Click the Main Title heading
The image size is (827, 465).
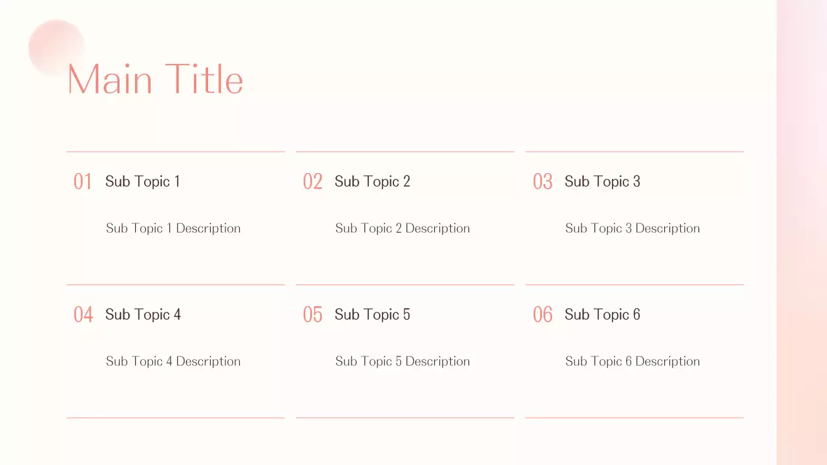[155, 79]
